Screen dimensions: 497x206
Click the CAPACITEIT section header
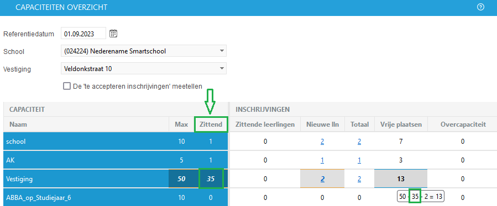point(27,109)
